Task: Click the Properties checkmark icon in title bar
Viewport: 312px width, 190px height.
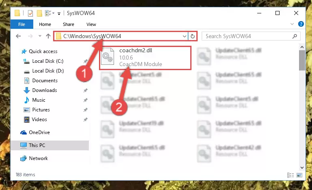Action: pos(30,13)
